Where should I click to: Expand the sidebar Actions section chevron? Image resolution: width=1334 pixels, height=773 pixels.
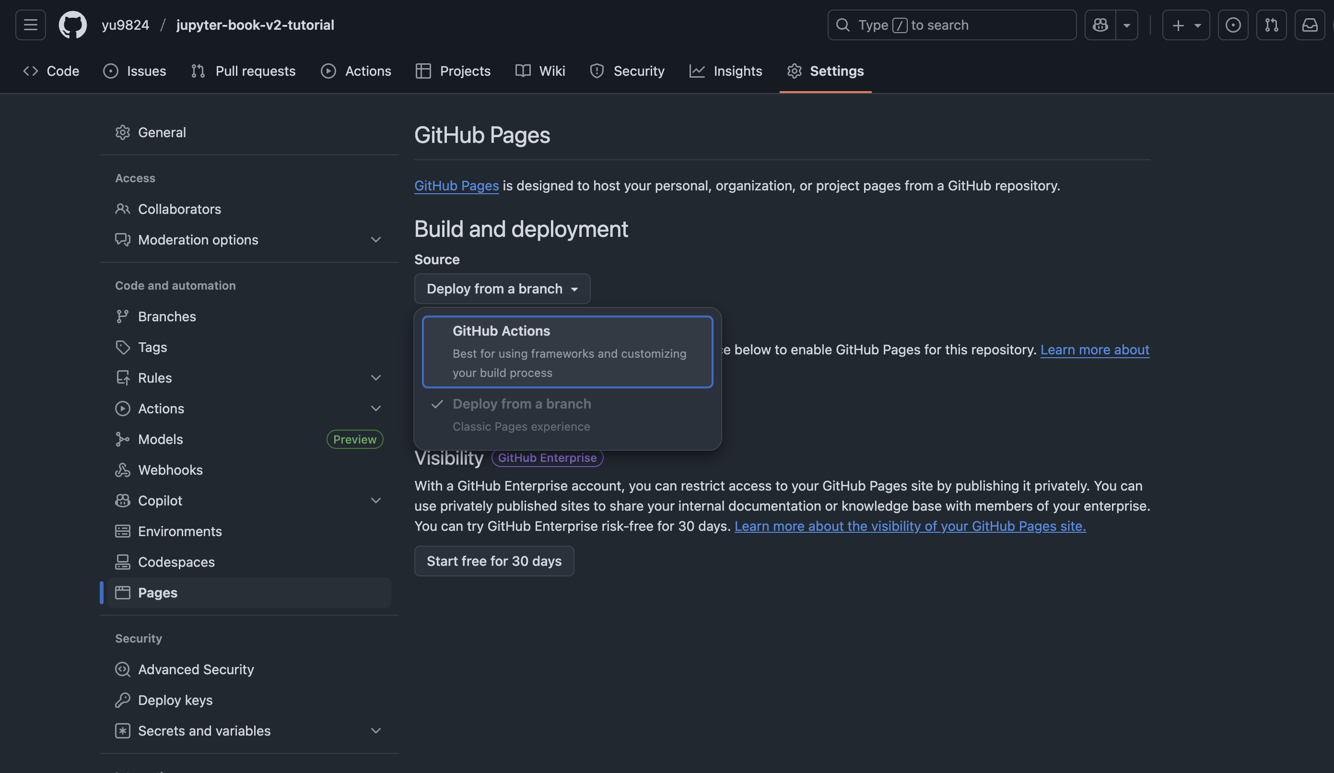point(376,409)
